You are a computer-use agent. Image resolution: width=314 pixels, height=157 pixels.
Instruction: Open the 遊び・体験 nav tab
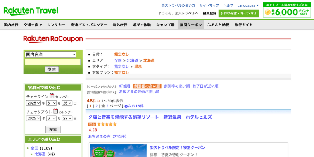pyautogui.click(x=142, y=25)
